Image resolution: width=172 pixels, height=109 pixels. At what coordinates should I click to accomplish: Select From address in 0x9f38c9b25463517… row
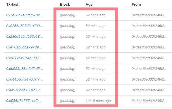(149, 58)
